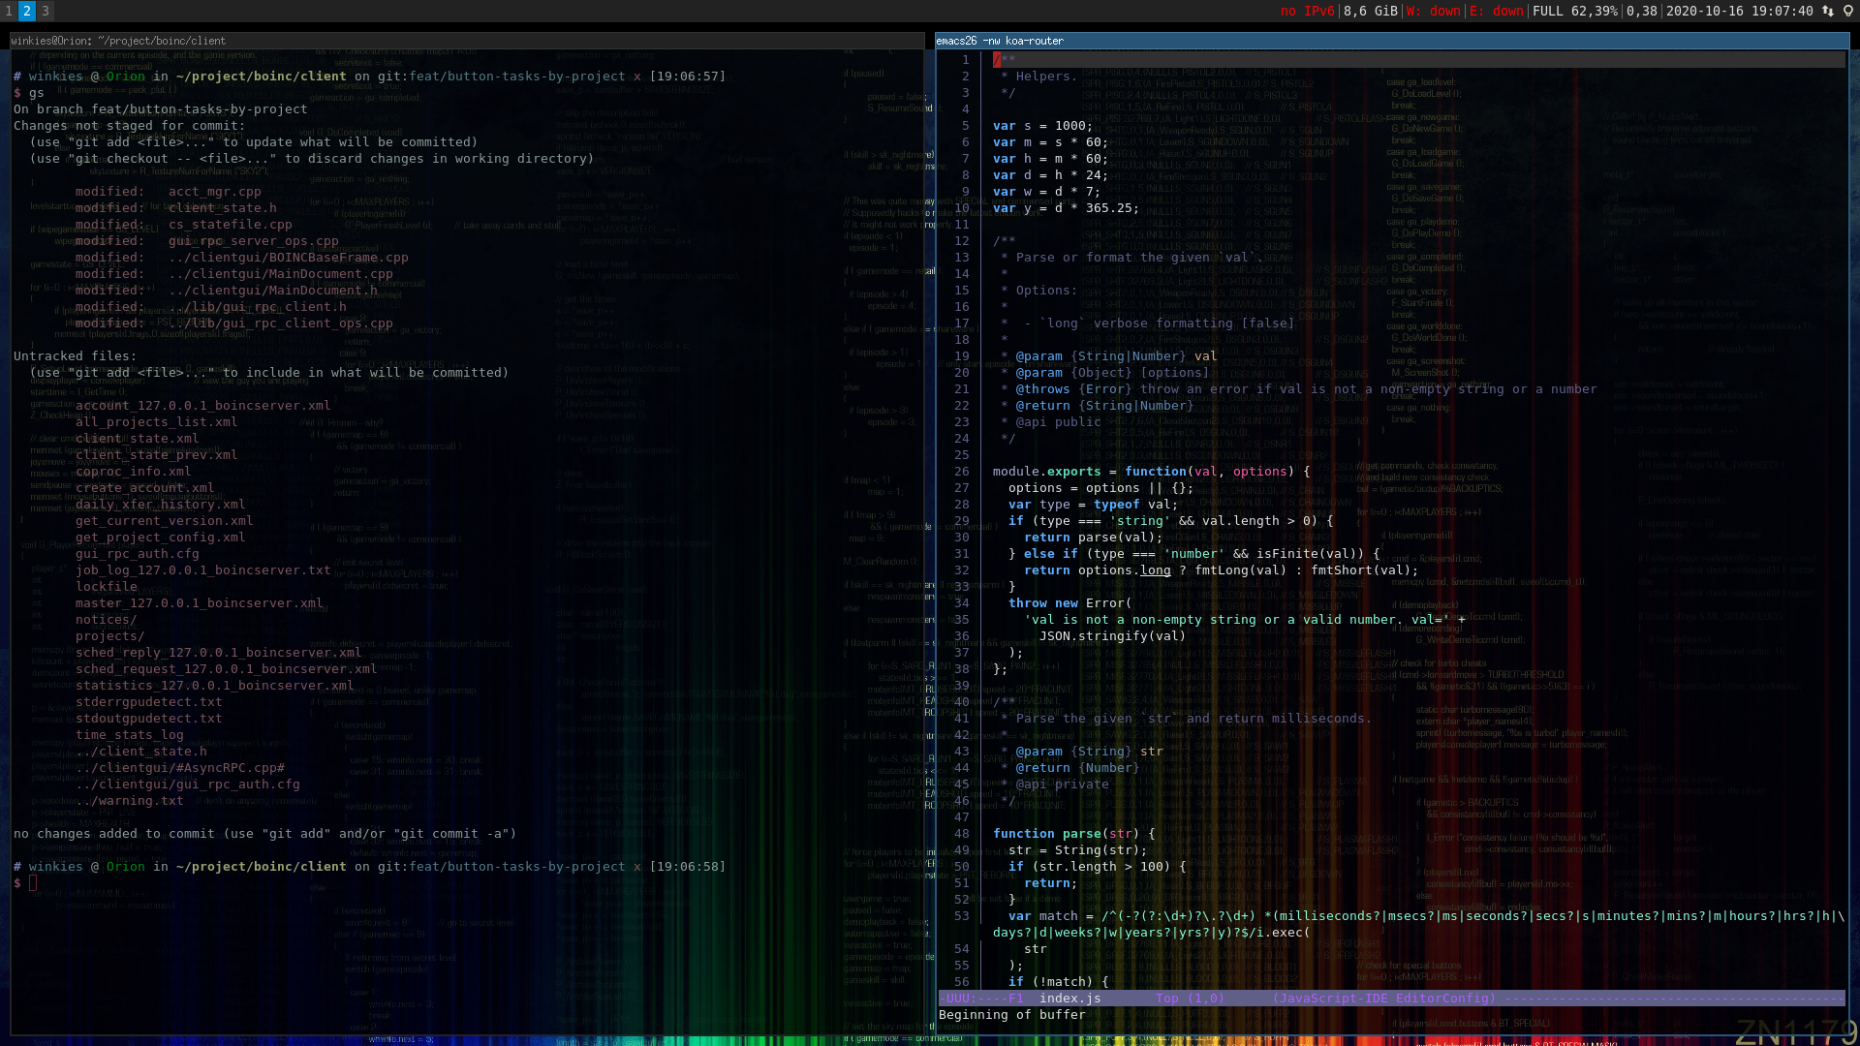Click untracked 'coproc_info.xml'
The image size is (1860, 1046).
point(134,472)
